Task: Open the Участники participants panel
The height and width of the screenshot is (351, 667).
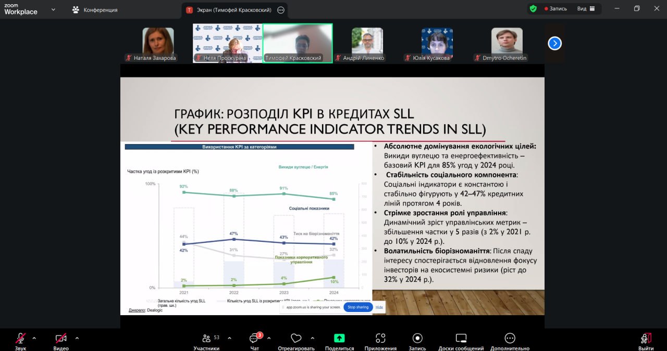Action: (207, 339)
